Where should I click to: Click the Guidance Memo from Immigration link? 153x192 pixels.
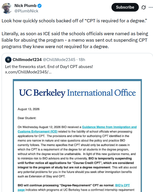[109, 127]
